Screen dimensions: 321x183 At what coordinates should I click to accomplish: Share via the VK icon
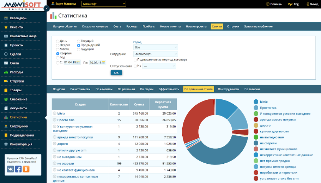[11, 169]
